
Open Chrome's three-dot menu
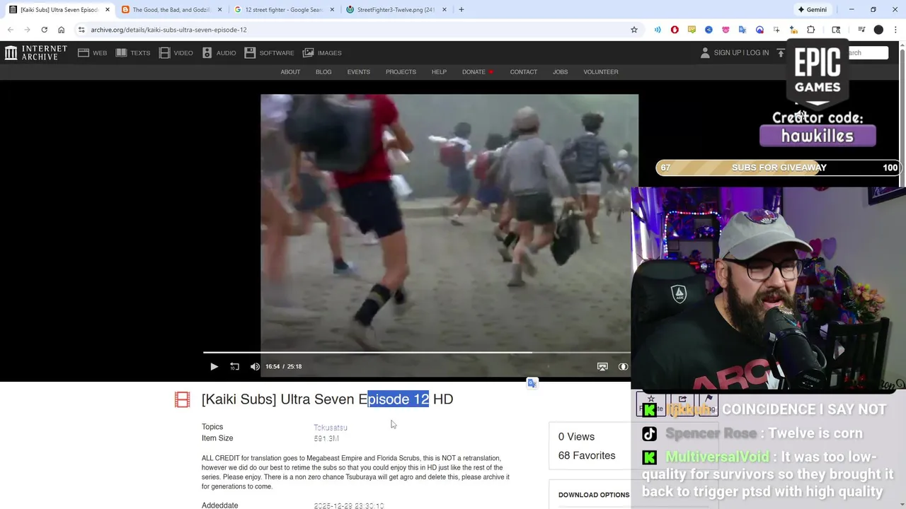tap(895, 30)
